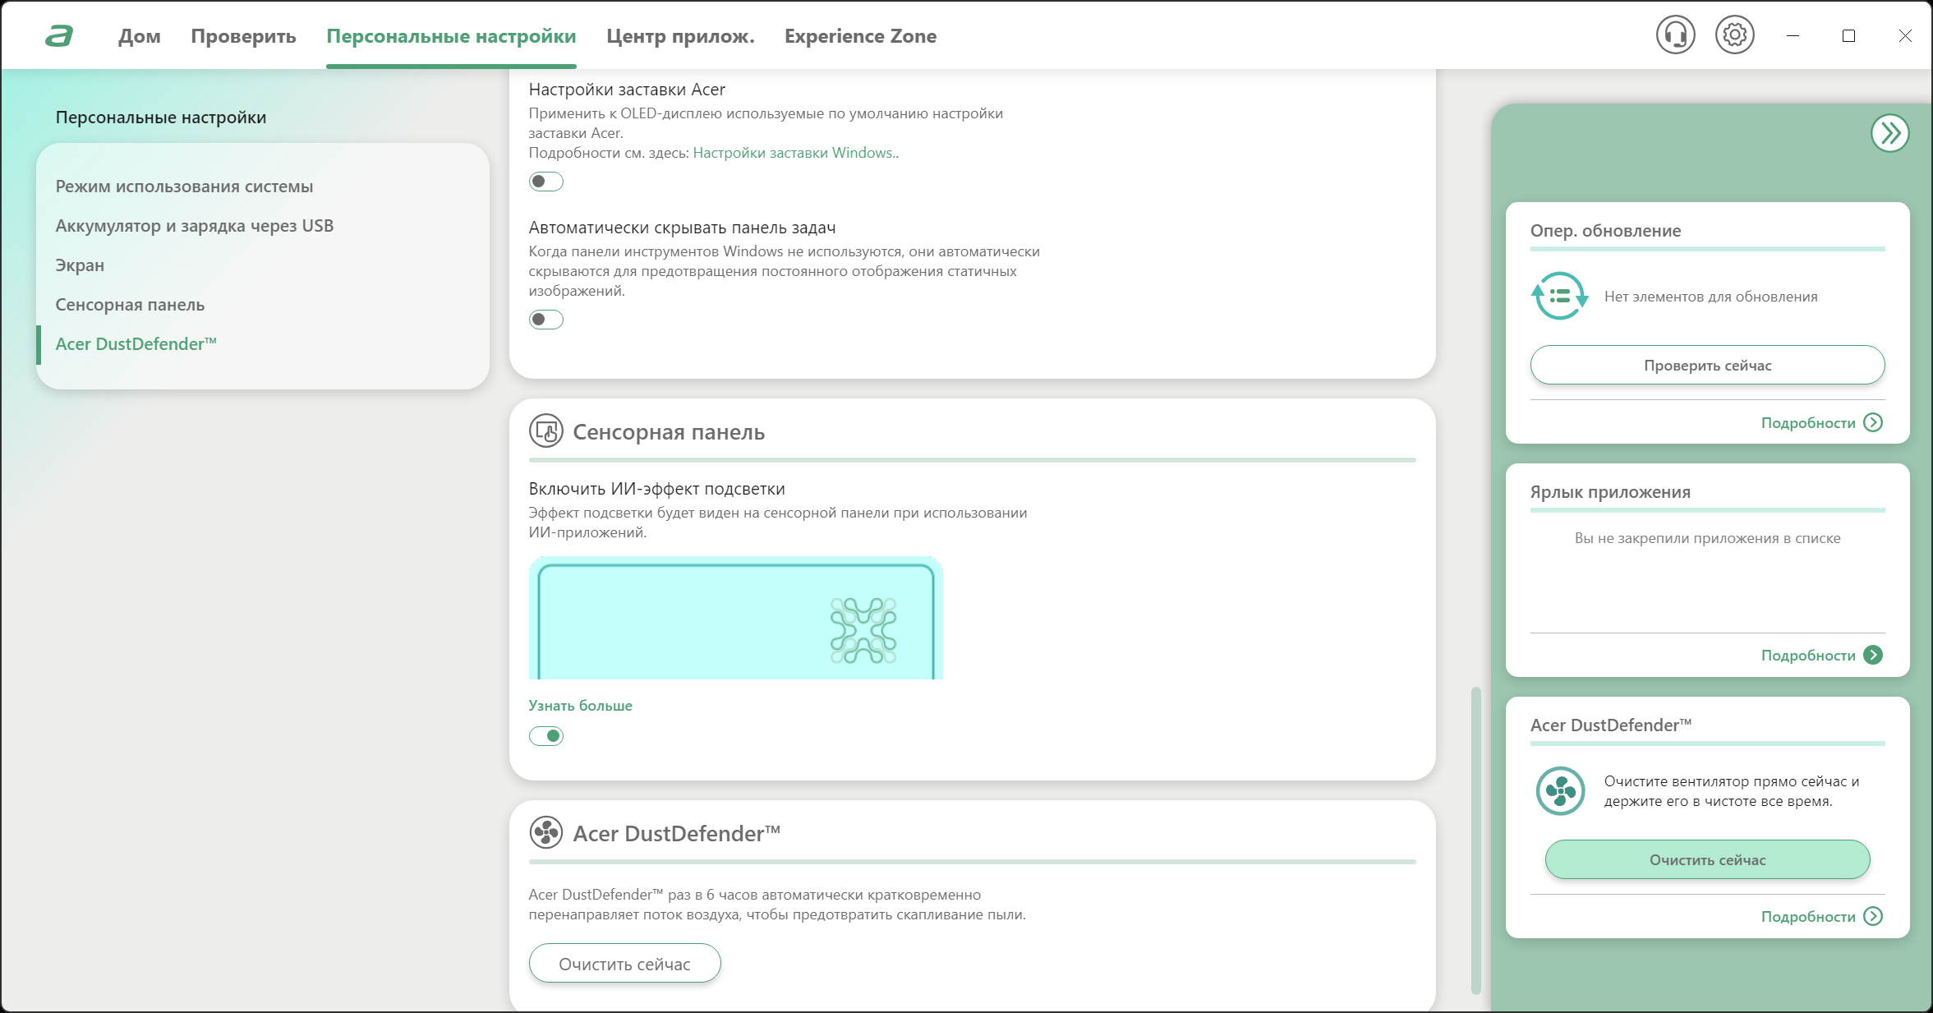Disable the AI backlight effect toggle
This screenshot has height=1013, width=1933.
(x=546, y=736)
